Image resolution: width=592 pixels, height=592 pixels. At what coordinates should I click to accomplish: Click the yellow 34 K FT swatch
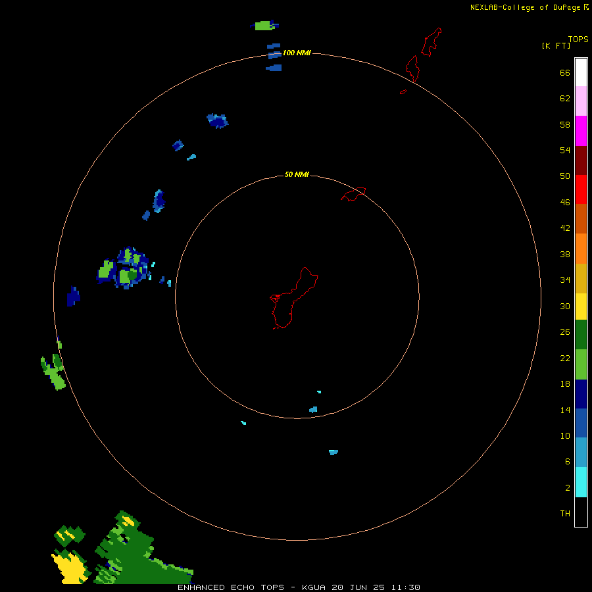click(x=581, y=307)
